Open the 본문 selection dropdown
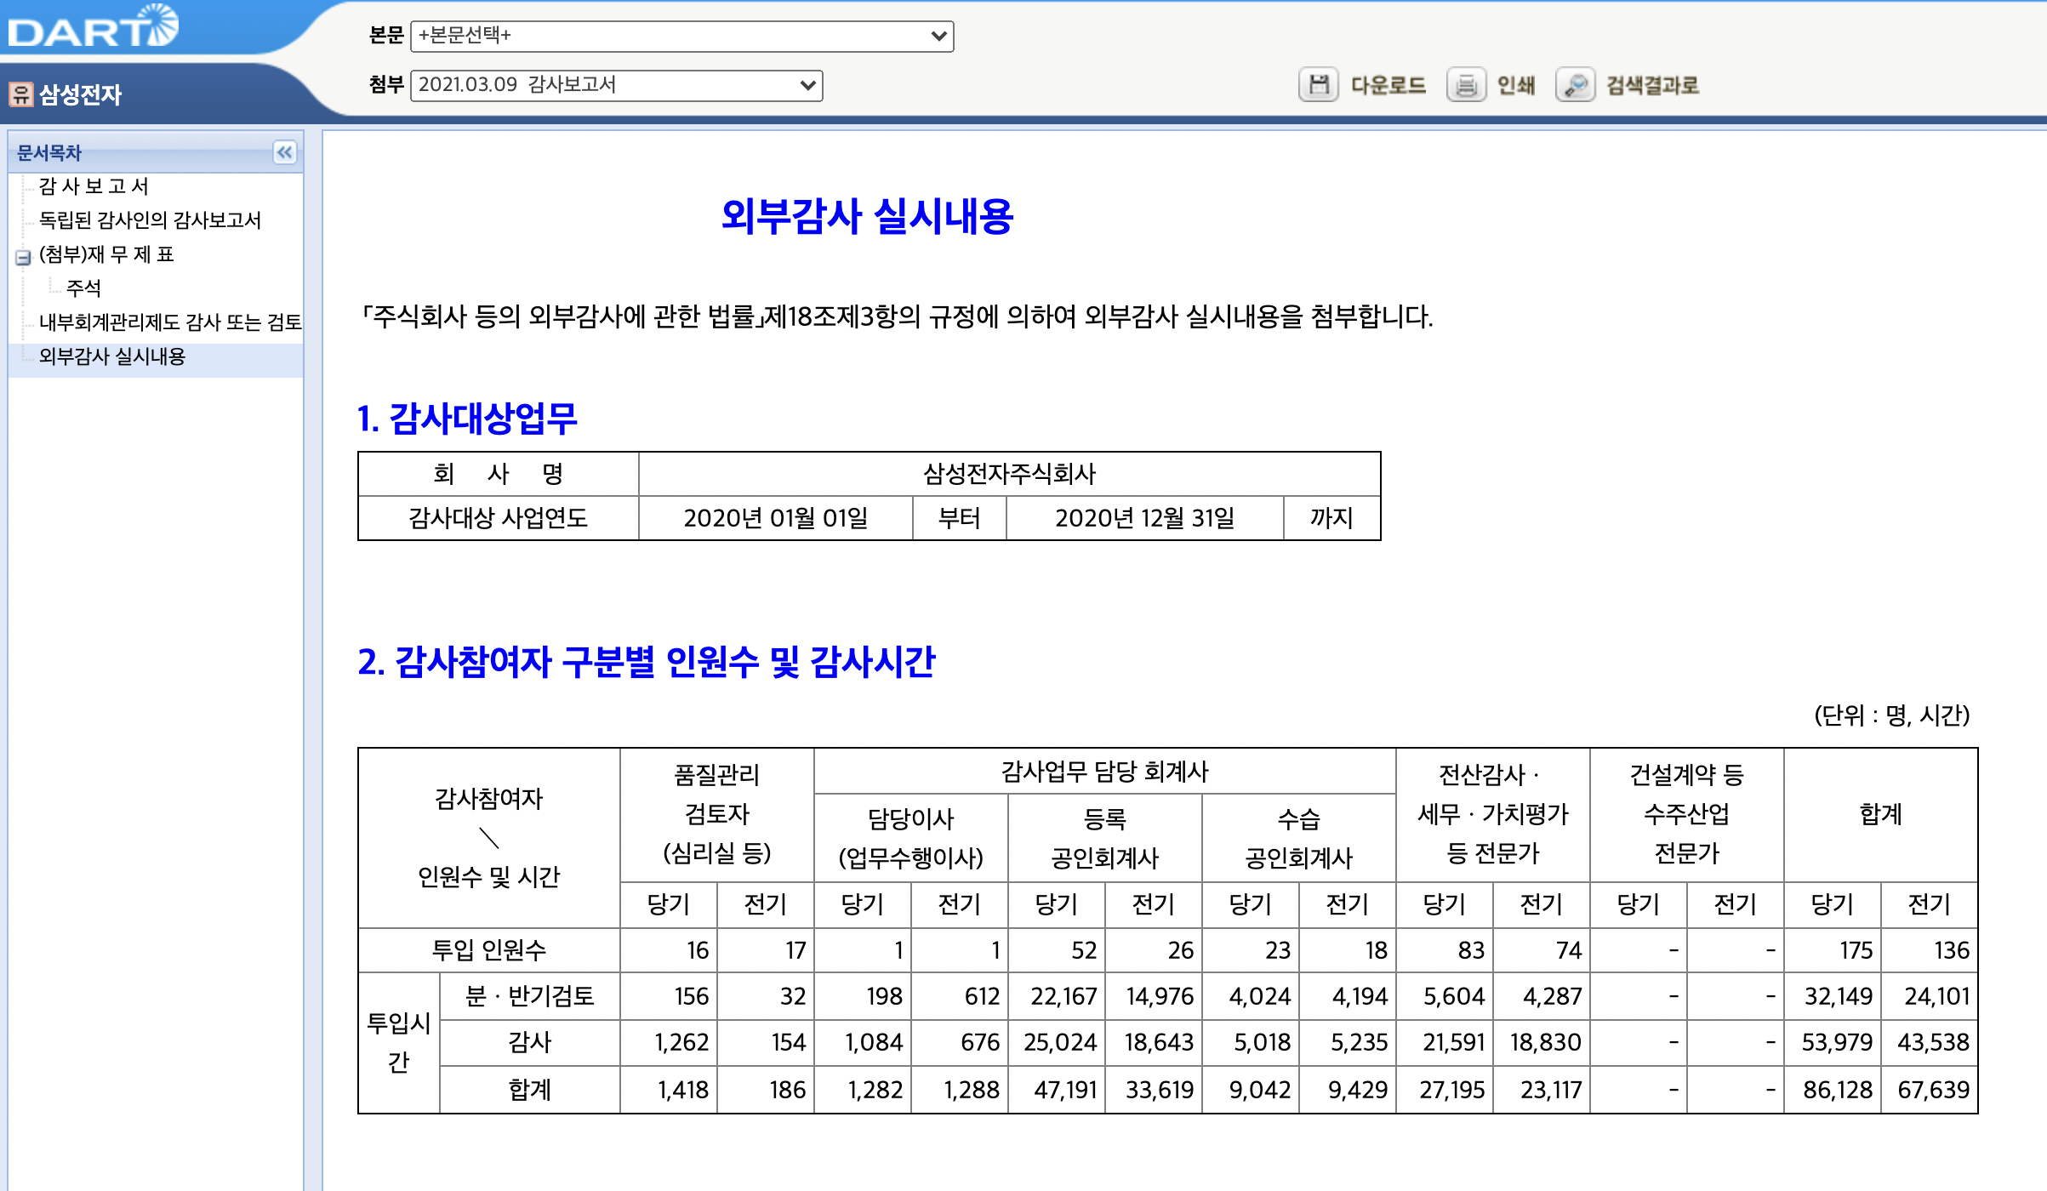This screenshot has height=1191, width=2047. pos(681,36)
